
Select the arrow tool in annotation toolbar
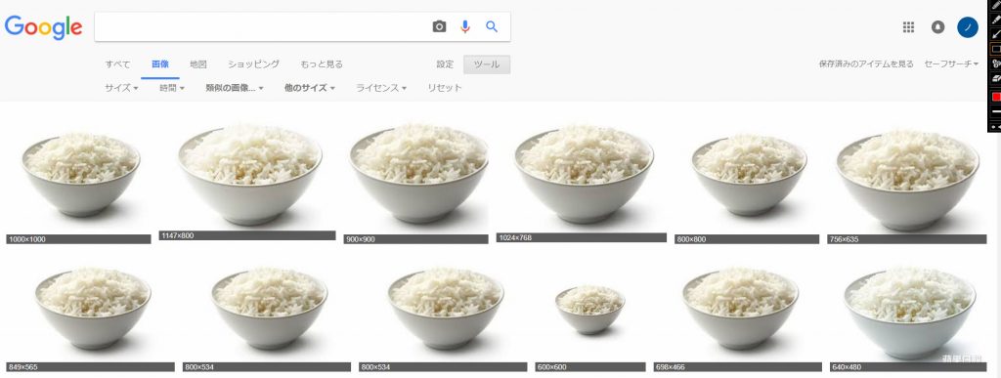(x=996, y=34)
